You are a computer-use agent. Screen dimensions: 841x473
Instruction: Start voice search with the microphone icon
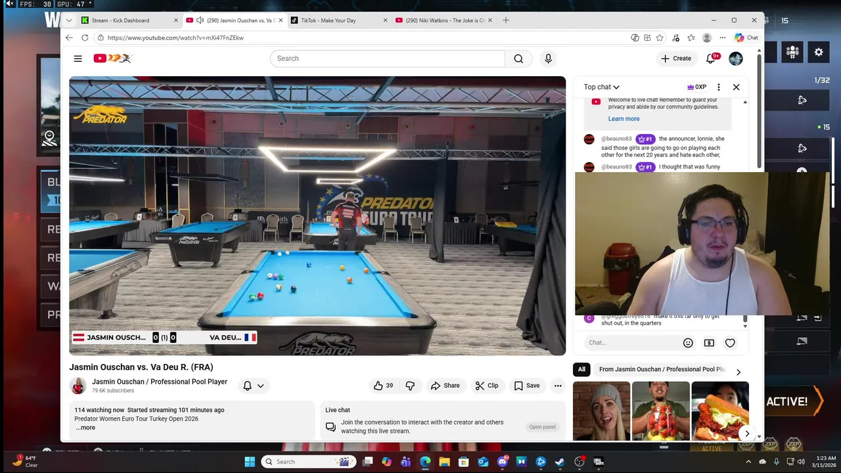click(x=548, y=58)
